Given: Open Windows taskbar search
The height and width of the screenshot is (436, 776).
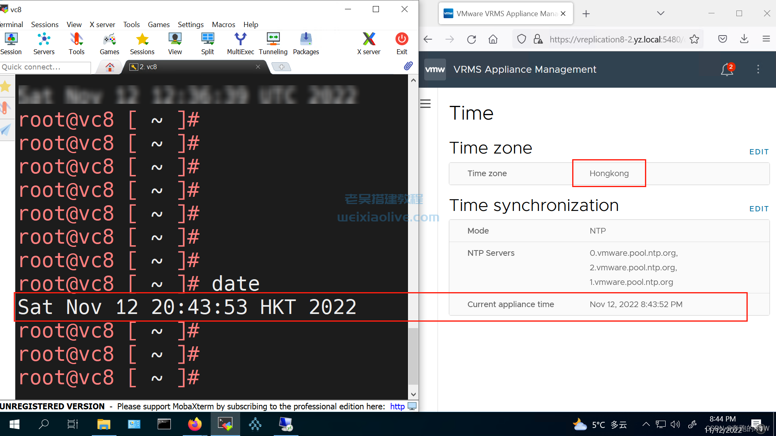Looking at the screenshot, I should [x=44, y=424].
